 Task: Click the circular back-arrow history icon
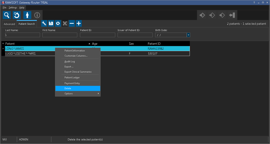pos(17,15)
